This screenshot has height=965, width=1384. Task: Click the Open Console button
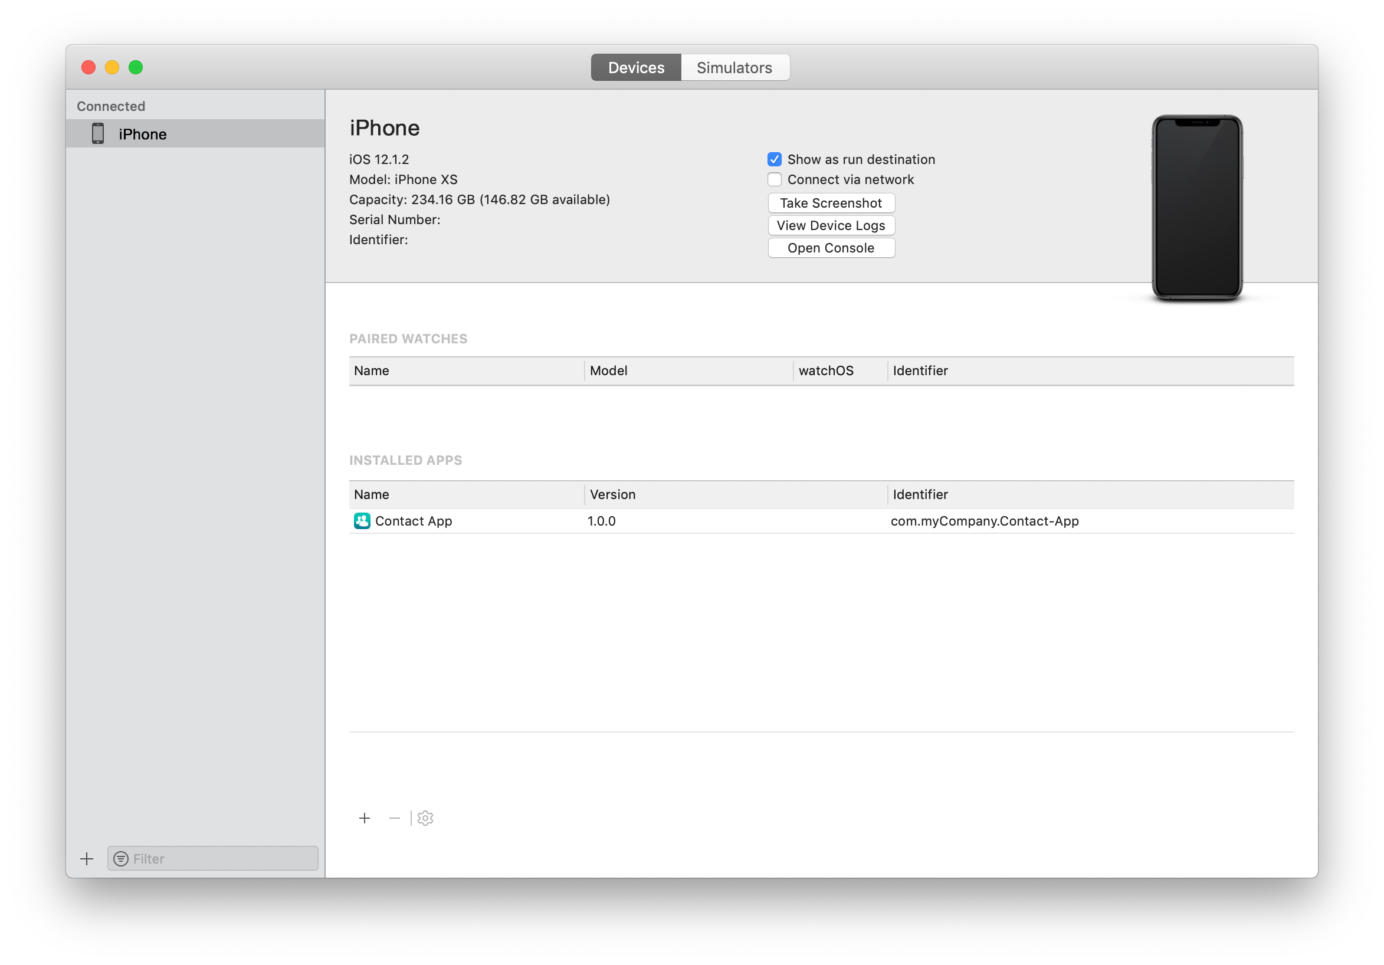pos(831,247)
